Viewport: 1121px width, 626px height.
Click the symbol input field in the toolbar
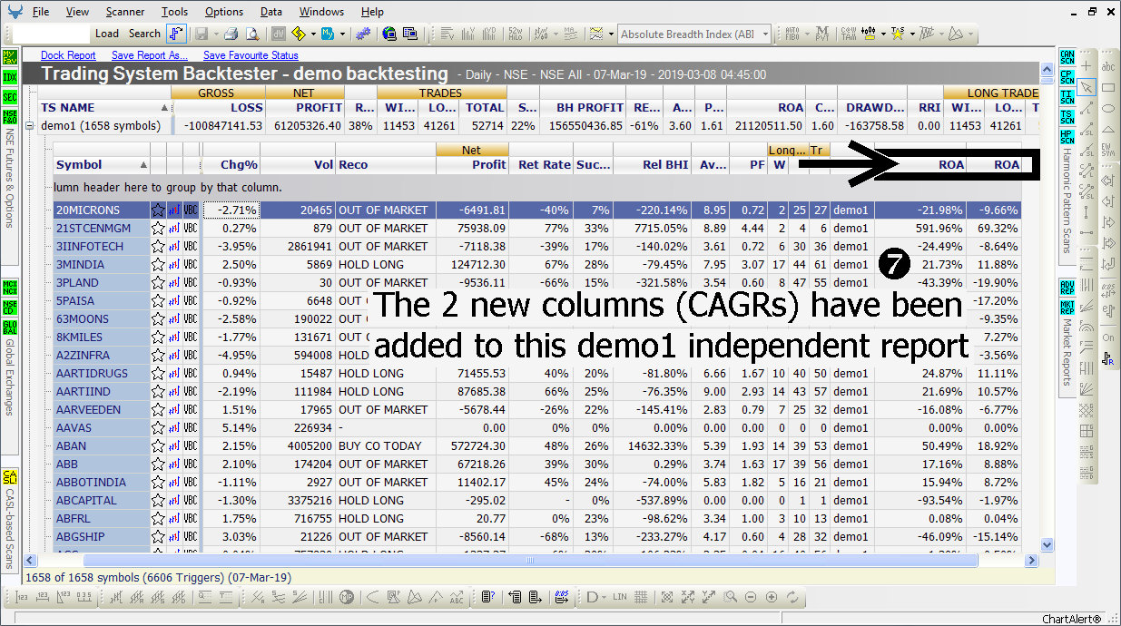pyautogui.click(x=52, y=34)
